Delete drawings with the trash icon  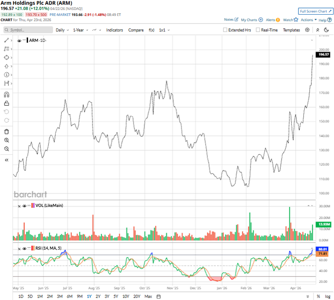tap(6, 132)
